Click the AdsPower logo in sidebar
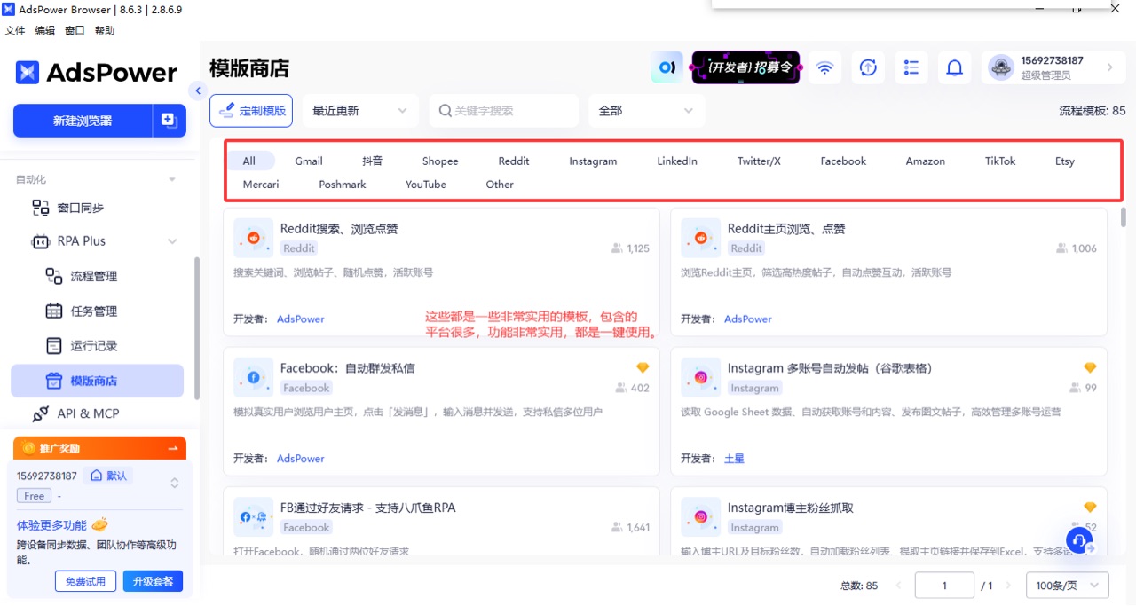 pos(96,72)
